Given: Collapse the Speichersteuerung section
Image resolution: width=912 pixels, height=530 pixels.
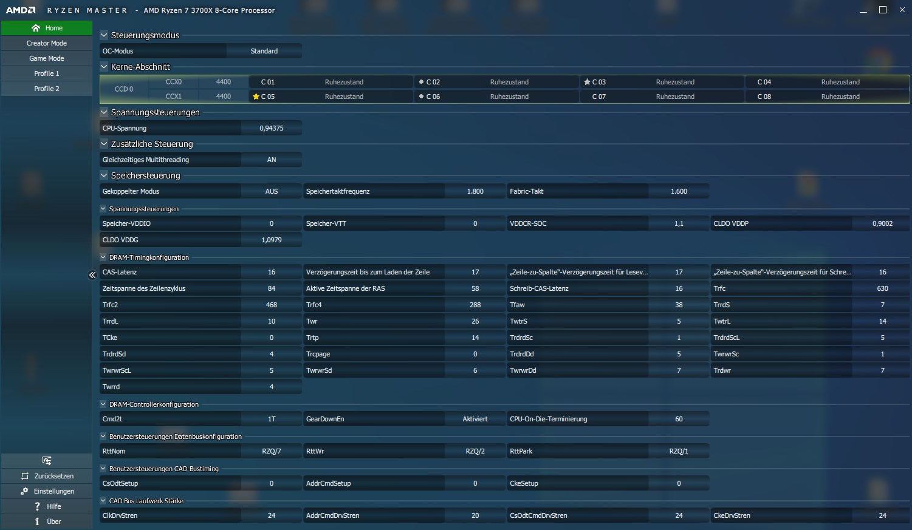Looking at the screenshot, I should 104,175.
